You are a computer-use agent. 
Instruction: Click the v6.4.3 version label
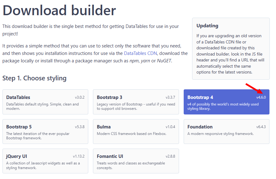(x=261, y=127)
